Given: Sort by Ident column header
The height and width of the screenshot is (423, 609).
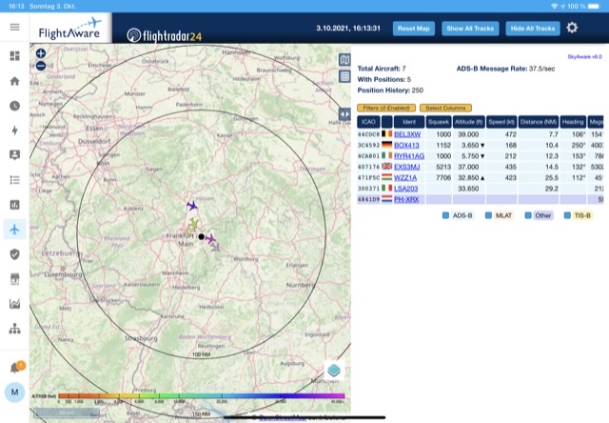Looking at the screenshot, I should [409, 122].
